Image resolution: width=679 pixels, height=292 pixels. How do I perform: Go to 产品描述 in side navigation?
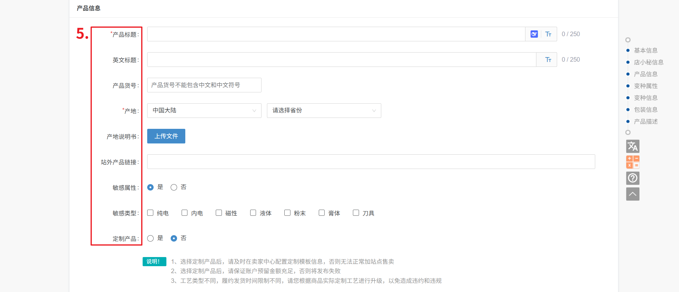pos(645,122)
